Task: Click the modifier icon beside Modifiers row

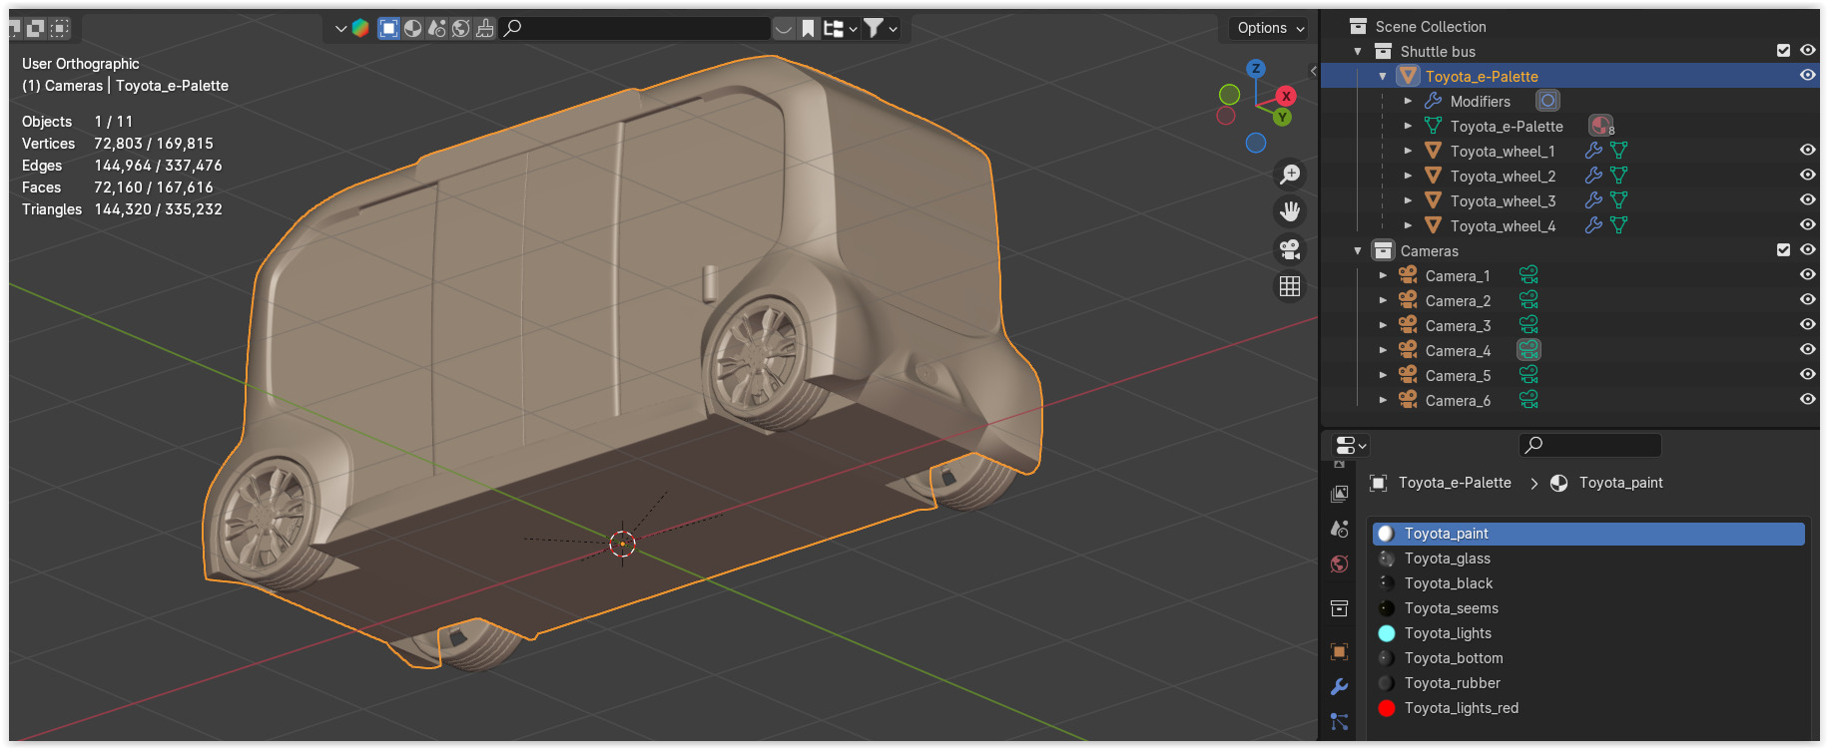Action: point(1547,101)
